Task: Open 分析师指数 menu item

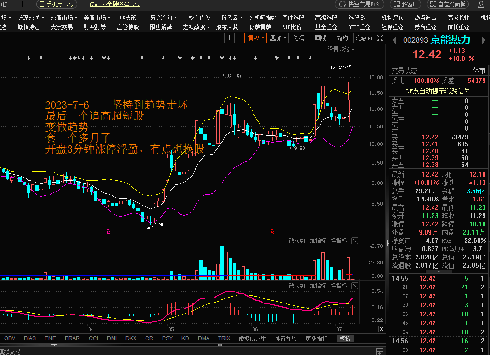Action: pyautogui.click(x=263, y=17)
